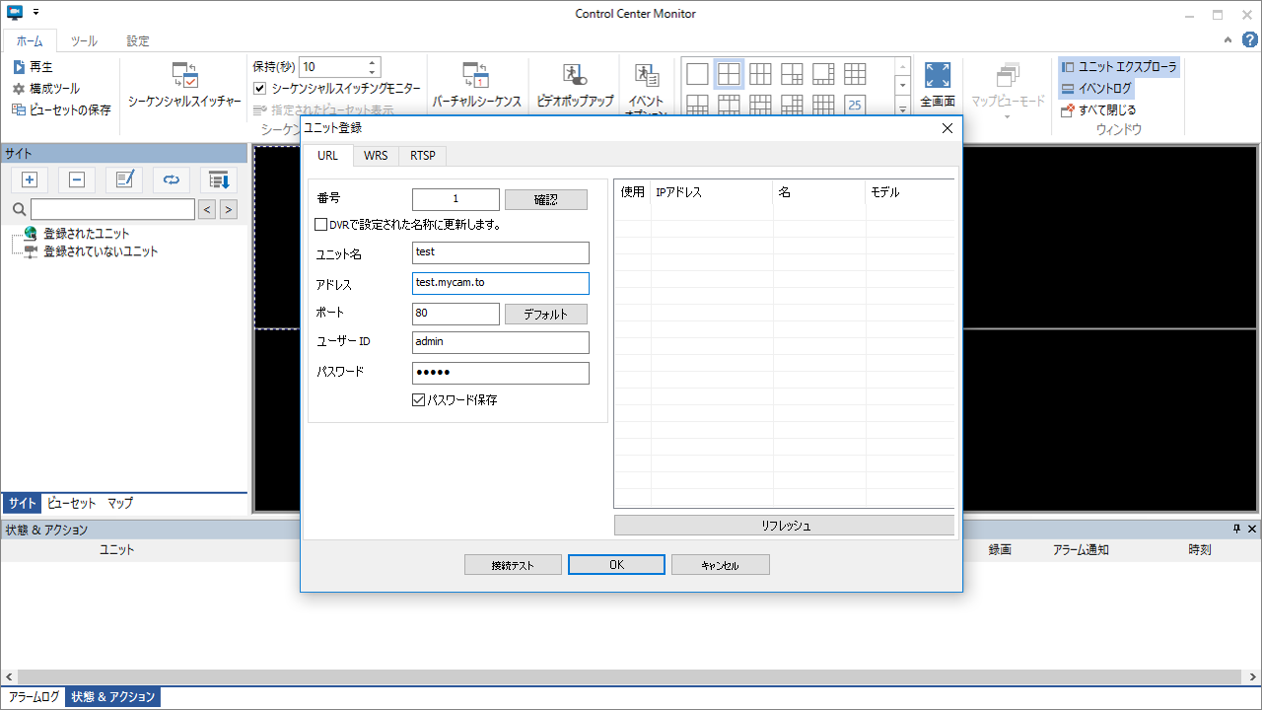The height and width of the screenshot is (710, 1262).
Task: Pin the 状態 & アクション panel
Action: (1237, 530)
